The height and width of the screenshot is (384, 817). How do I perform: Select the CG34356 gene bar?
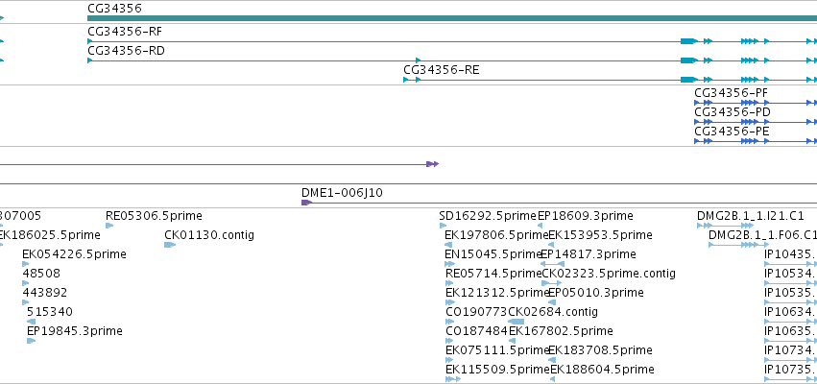pyautogui.click(x=452, y=18)
